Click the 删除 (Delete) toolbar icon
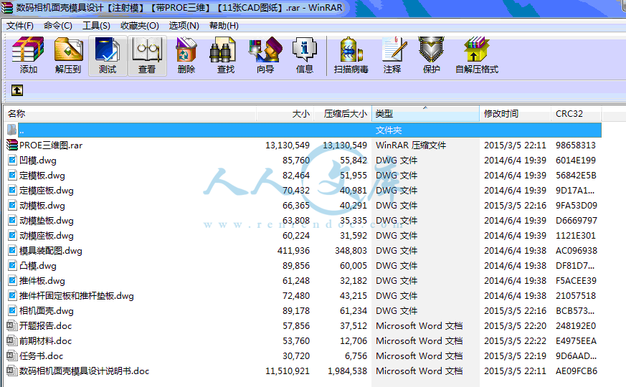This screenshot has width=626, height=387. 186,49
